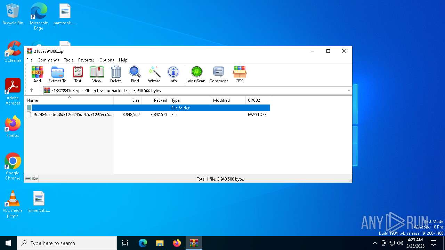Sort by the Size column header
445x250 pixels.
[x=128, y=100]
